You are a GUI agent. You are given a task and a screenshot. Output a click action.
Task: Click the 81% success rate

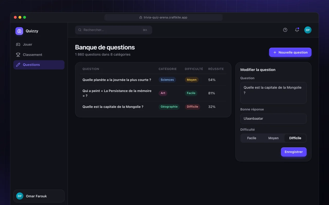(212, 93)
